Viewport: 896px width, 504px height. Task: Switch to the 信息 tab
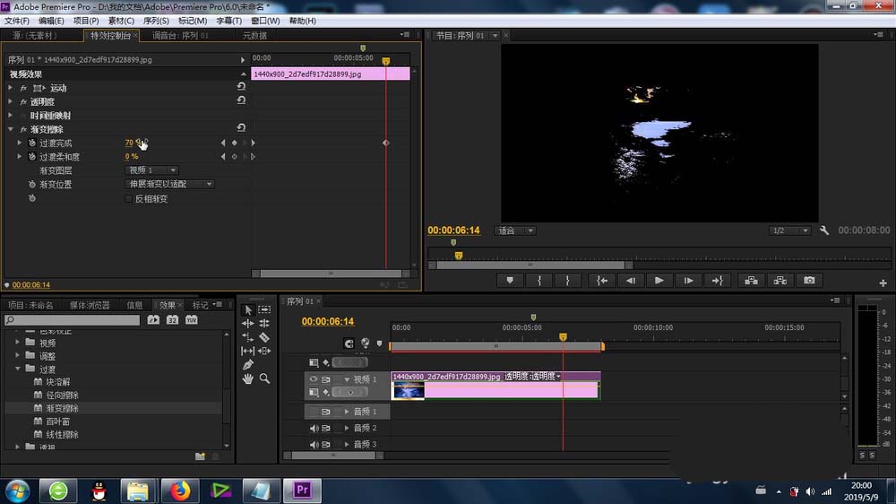click(134, 305)
